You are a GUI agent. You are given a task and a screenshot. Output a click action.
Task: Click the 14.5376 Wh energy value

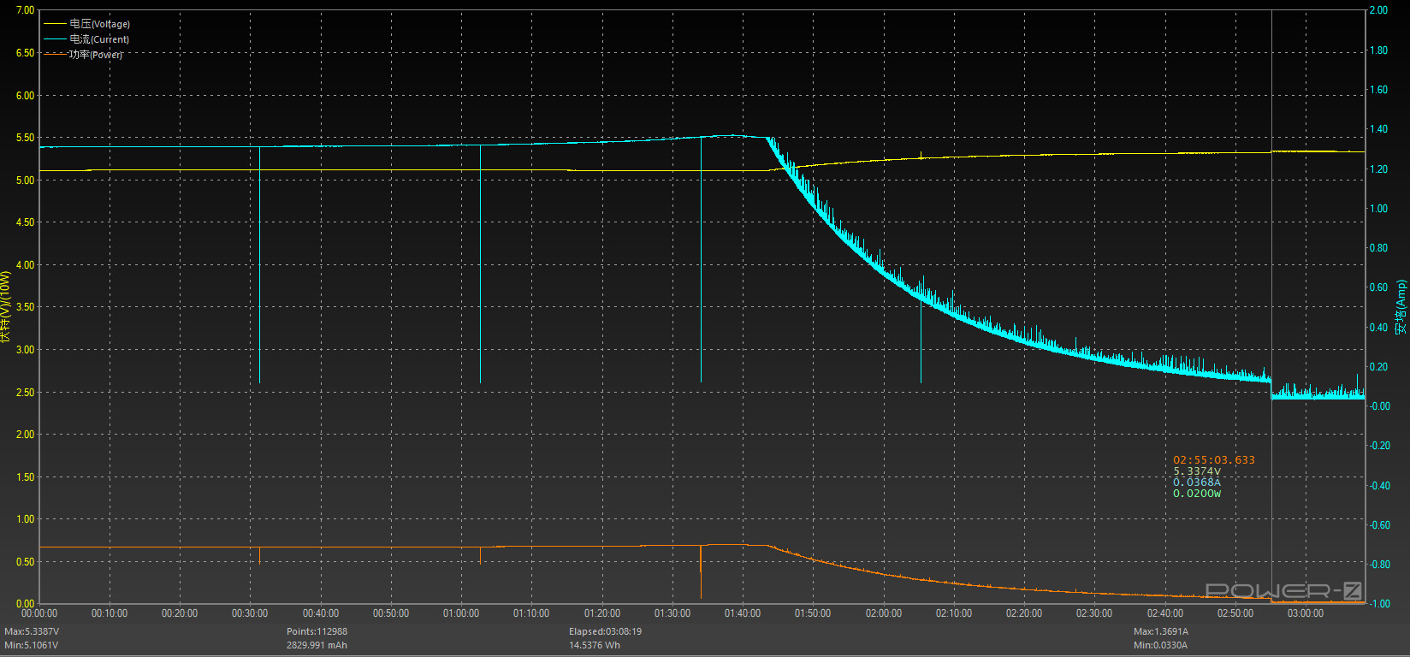[595, 645]
